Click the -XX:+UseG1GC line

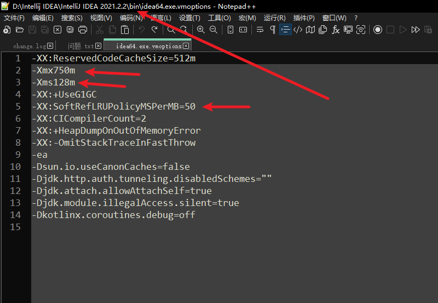coord(64,94)
